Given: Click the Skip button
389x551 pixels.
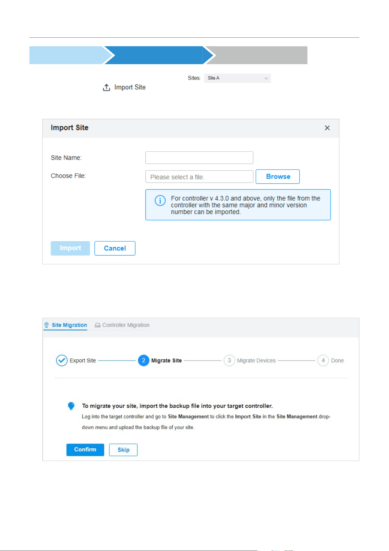Looking at the screenshot, I should click(123, 450).
